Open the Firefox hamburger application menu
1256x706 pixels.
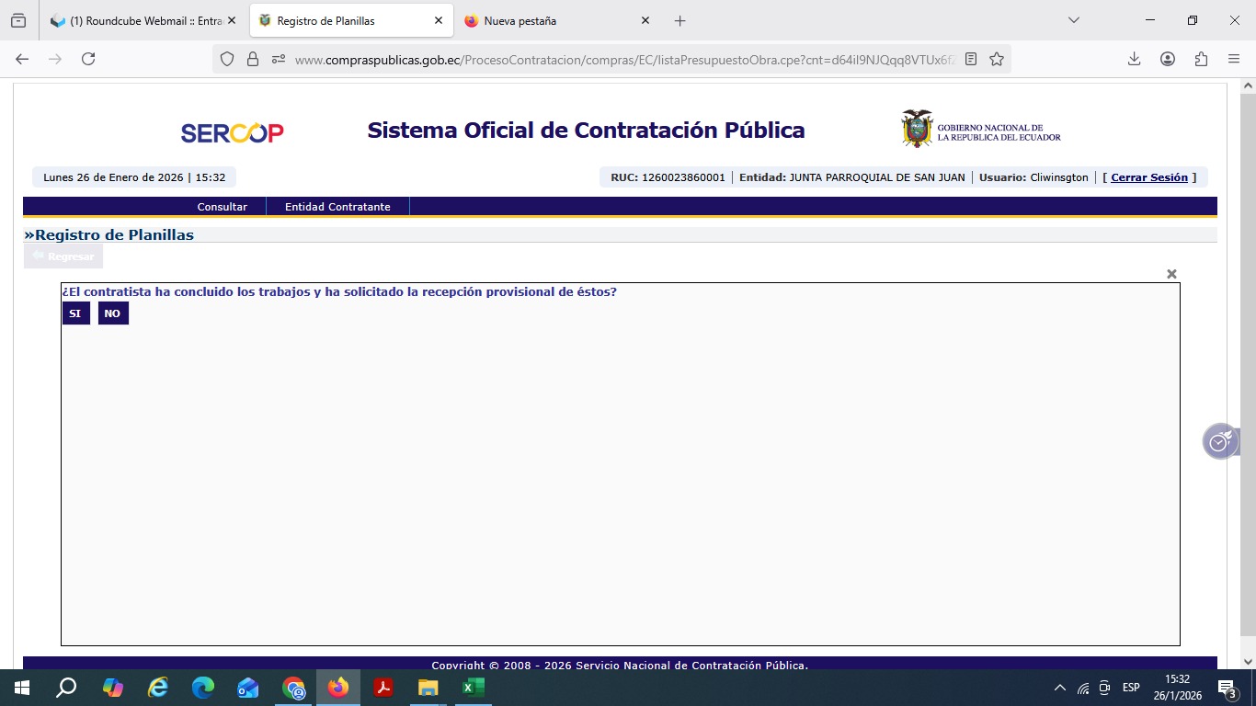1234,59
